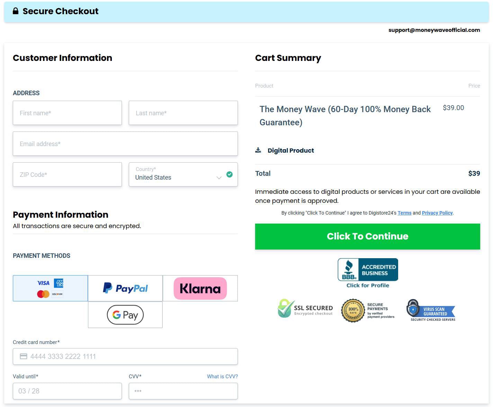Open the Country dropdown selector
The width and height of the screenshot is (493, 407).
pos(219,178)
